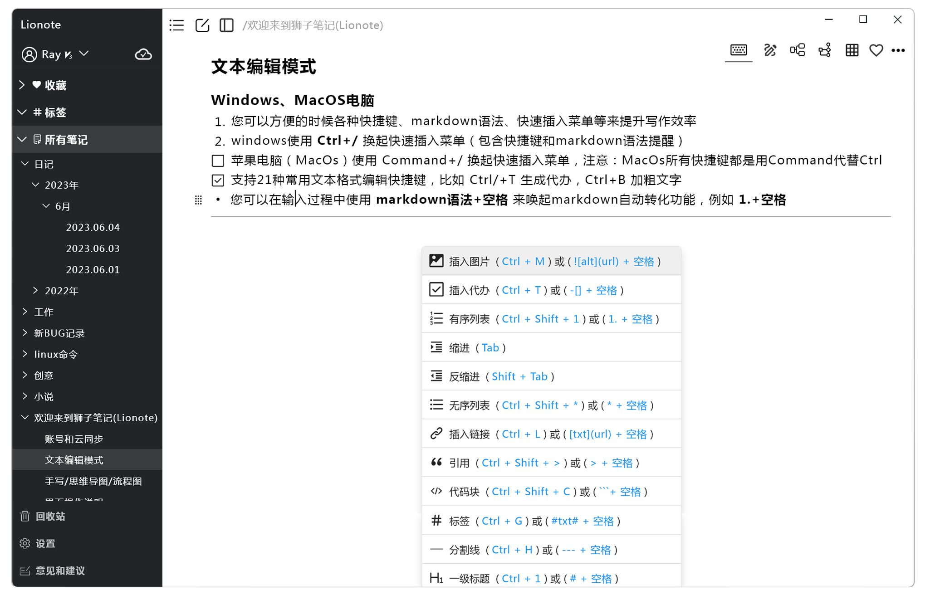The image size is (930, 595).
Task: Expand the linux命令 folder
Action: point(25,354)
